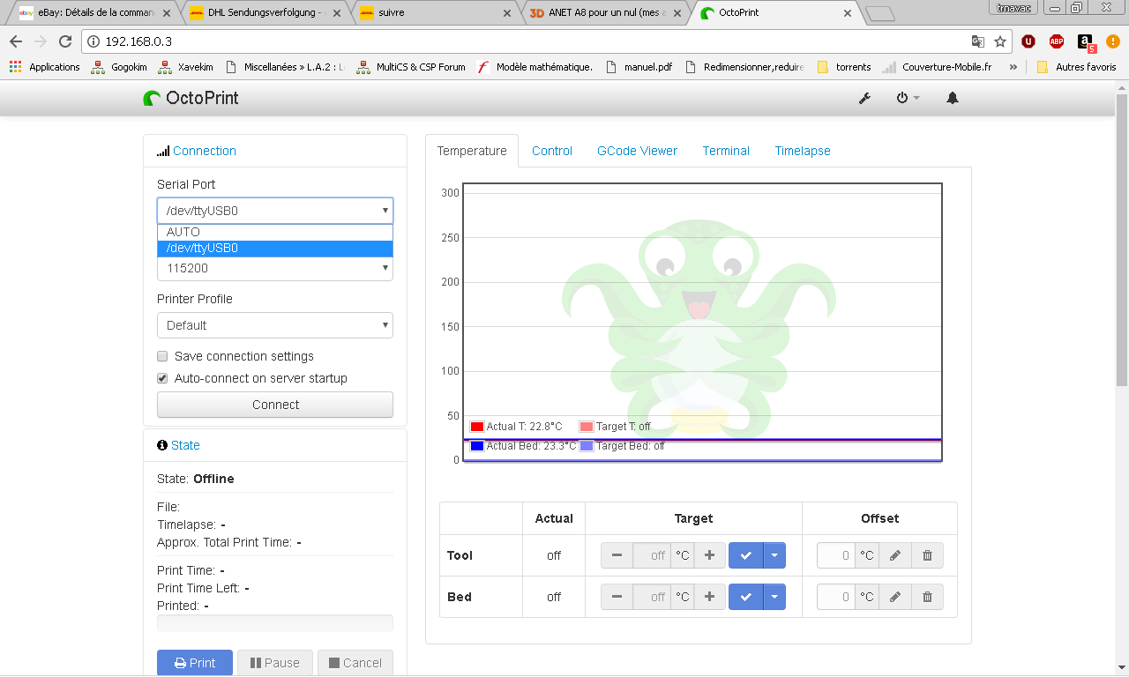The image size is (1129, 677).
Task: Open the Amazon extension icon
Action: pos(1086,42)
